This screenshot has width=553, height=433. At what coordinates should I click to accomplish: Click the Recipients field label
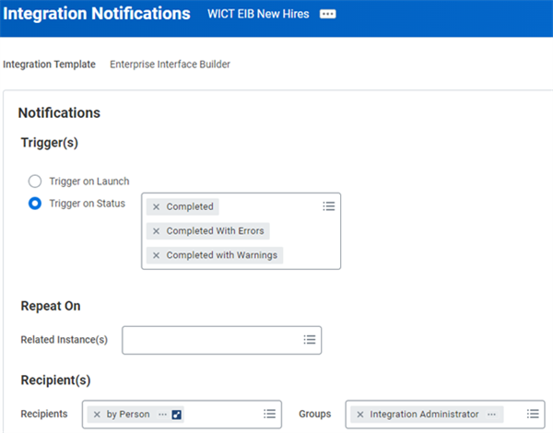tap(44, 414)
